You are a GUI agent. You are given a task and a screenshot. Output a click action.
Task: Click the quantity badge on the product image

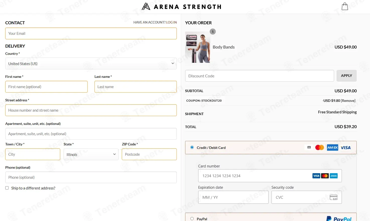213,32
